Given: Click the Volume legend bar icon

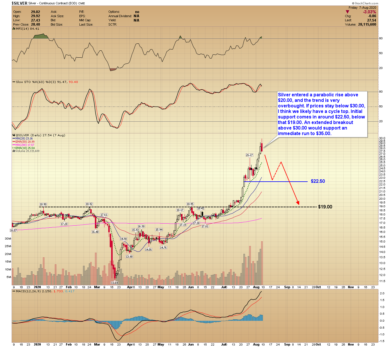Looking at the screenshot, I should 14,151.
